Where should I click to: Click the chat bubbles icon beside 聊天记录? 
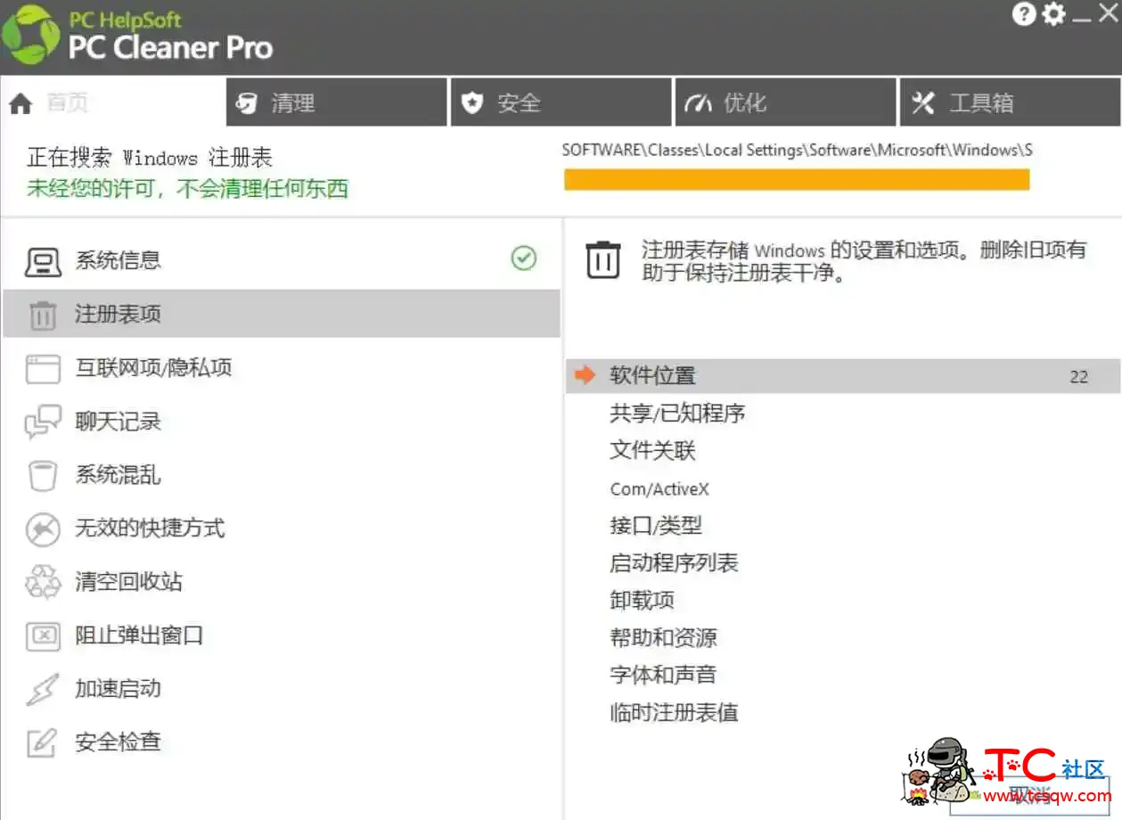43,422
